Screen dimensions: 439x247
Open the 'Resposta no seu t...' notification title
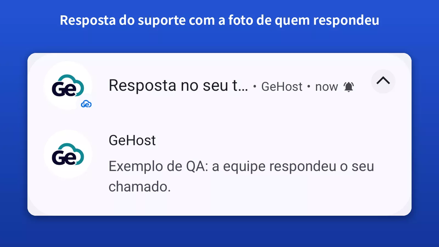[x=178, y=86]
